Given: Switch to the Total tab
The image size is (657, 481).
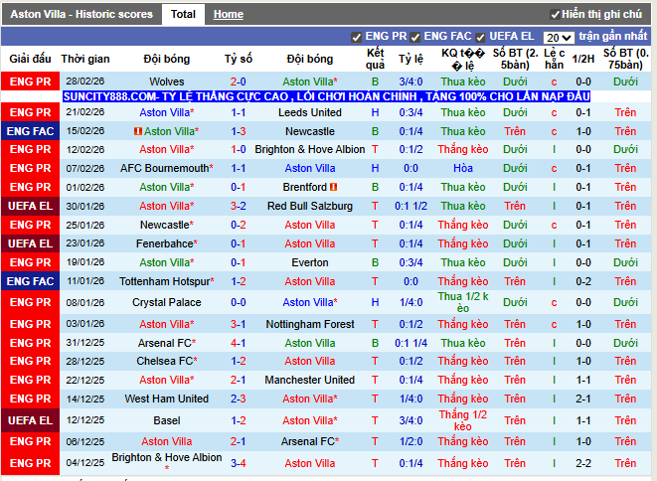Looking at the screenshot, I should tap(183, 14).
